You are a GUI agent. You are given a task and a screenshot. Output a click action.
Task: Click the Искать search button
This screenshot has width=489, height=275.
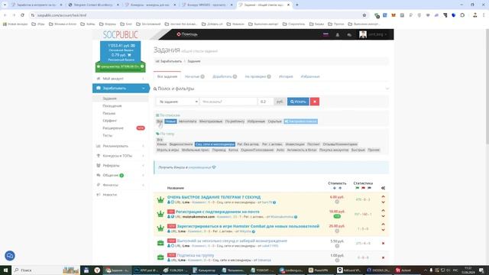click(x=298, y=102)
